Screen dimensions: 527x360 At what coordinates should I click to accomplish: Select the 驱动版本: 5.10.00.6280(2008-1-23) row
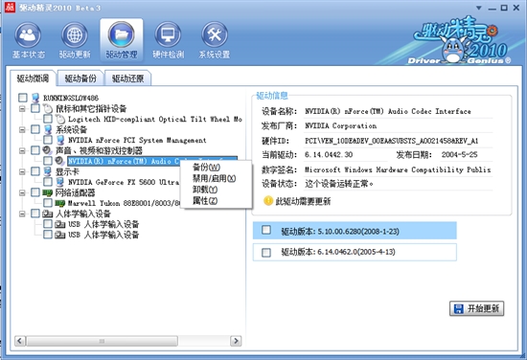pyautogui.click(x=355, y=231)
